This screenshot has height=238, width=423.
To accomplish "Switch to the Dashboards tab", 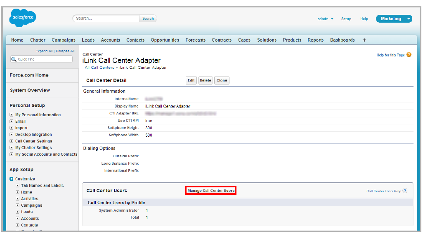I will point(343,40).
